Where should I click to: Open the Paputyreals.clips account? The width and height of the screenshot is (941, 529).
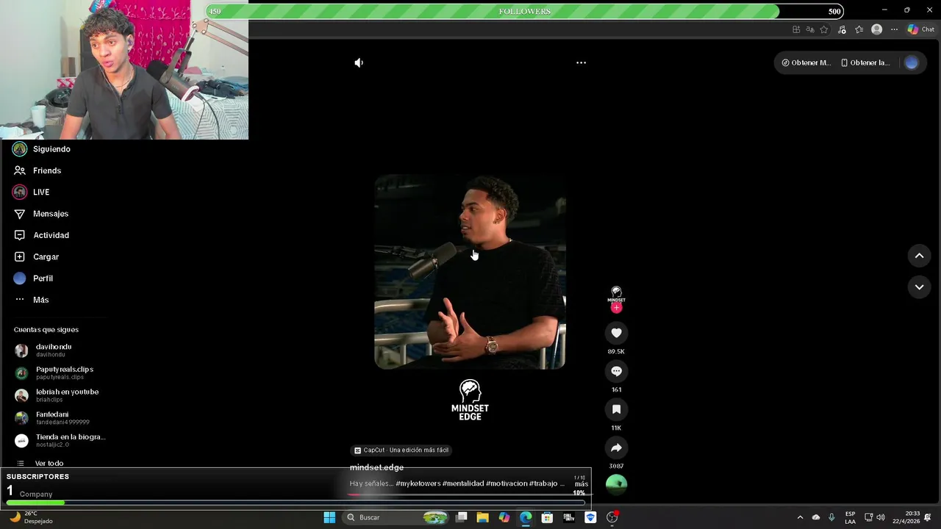pyautogui.click(x=54, y=373)
